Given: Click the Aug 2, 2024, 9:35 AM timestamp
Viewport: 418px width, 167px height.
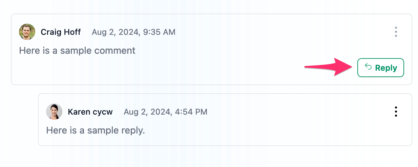Looking at the screenshot, I should (x=133, y=32).
